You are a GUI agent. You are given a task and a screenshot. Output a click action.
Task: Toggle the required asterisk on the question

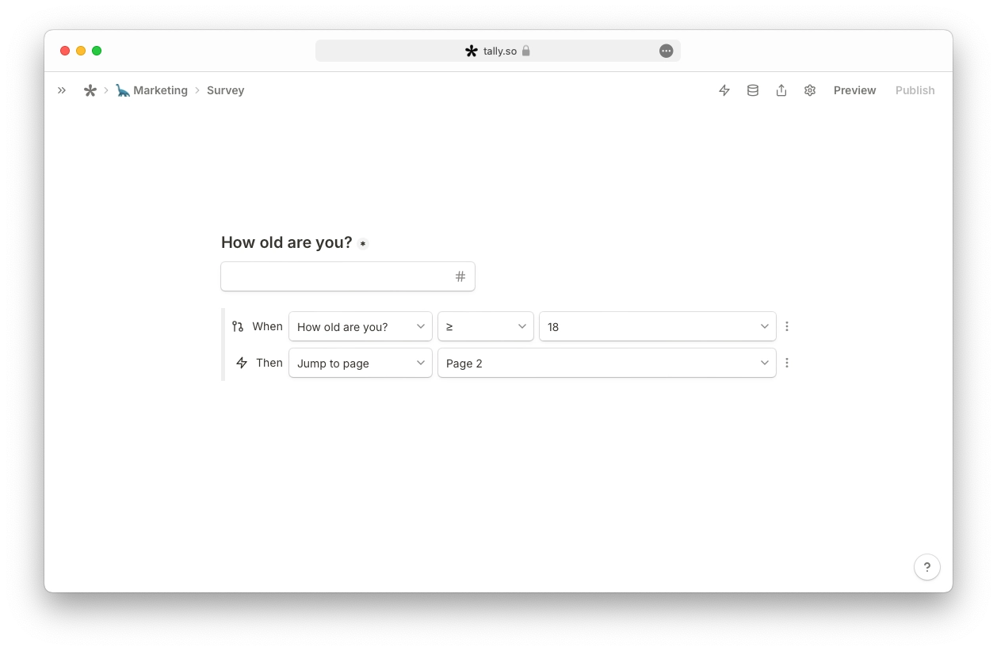coord(363,244)
